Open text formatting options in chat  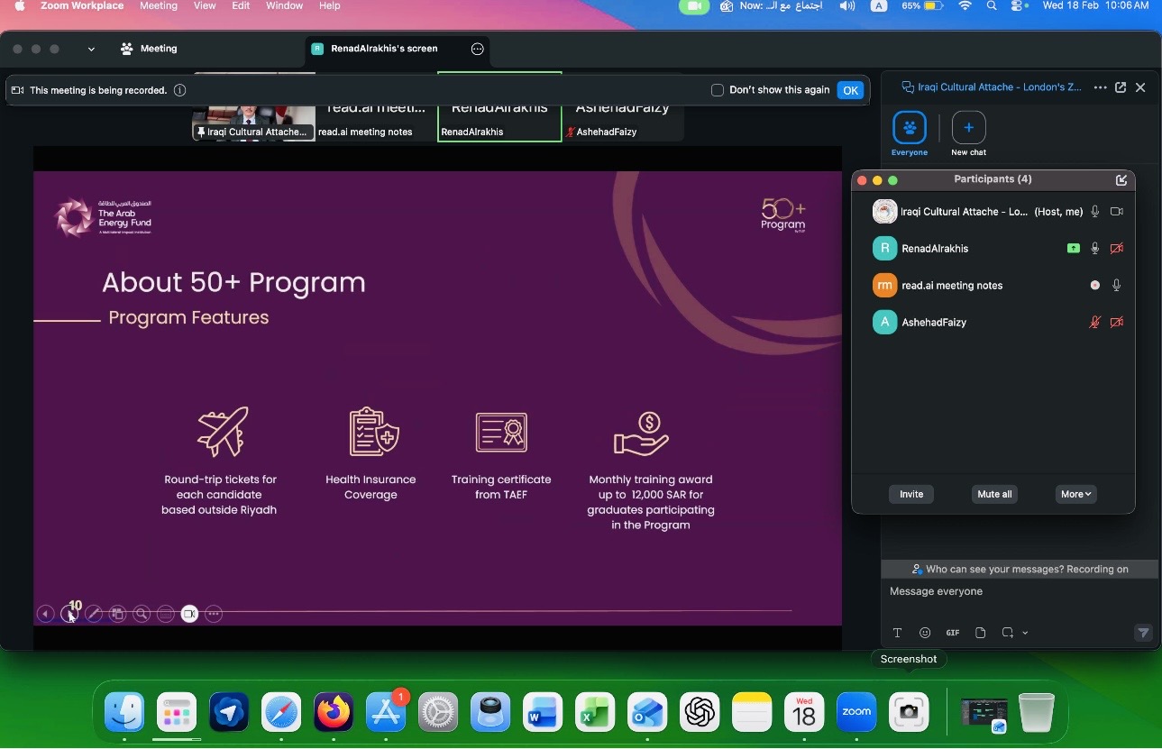pos(897,633)
